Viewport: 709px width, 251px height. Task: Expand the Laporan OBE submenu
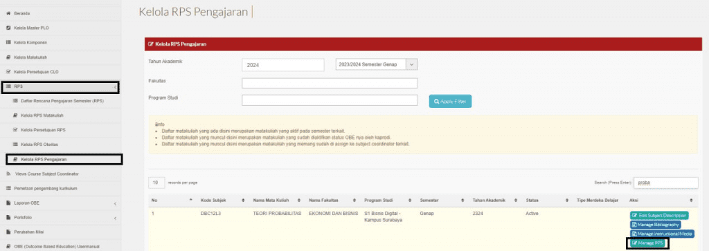pyautogui.click(x=115, y=203)
